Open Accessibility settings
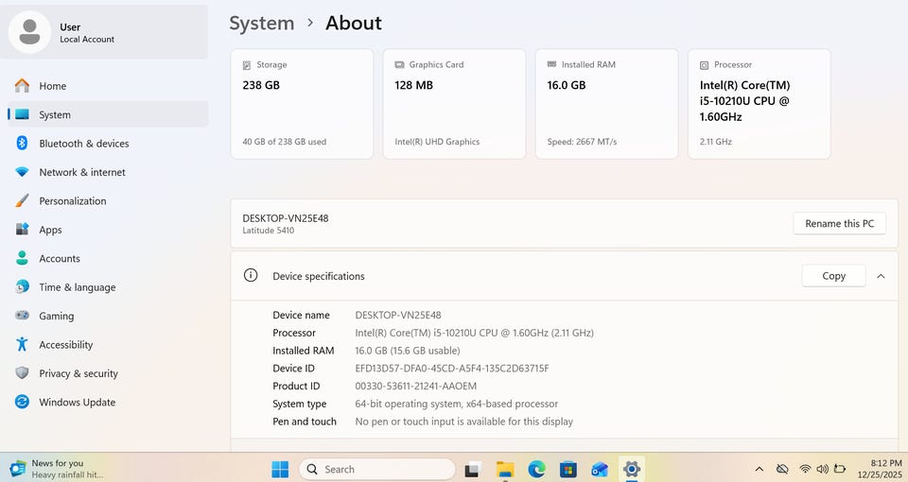The width and height of the screenshot is (908, 482). pyautogui.click(x=65, y=345)
